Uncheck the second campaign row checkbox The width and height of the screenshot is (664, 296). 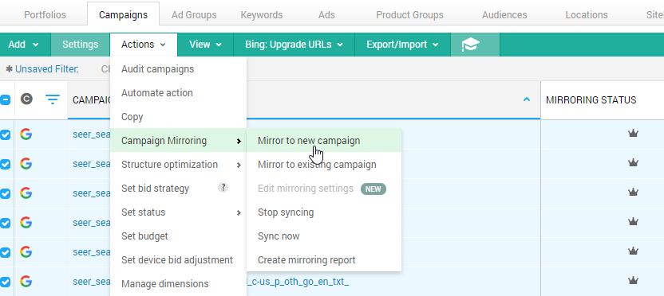(x=5, y=164)
